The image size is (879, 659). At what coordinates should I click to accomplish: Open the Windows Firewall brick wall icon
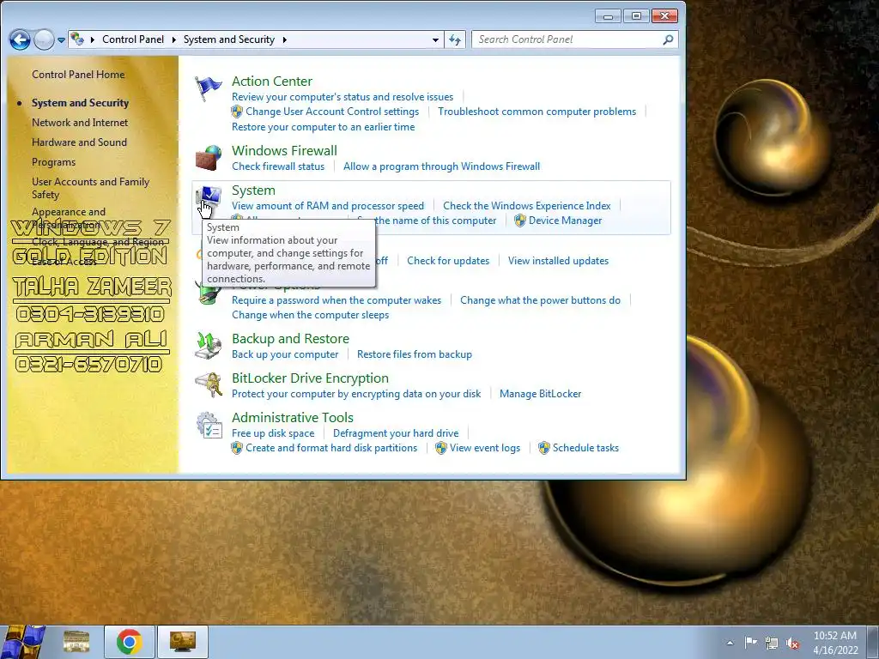pyautogui.click(x=209, y=158)
